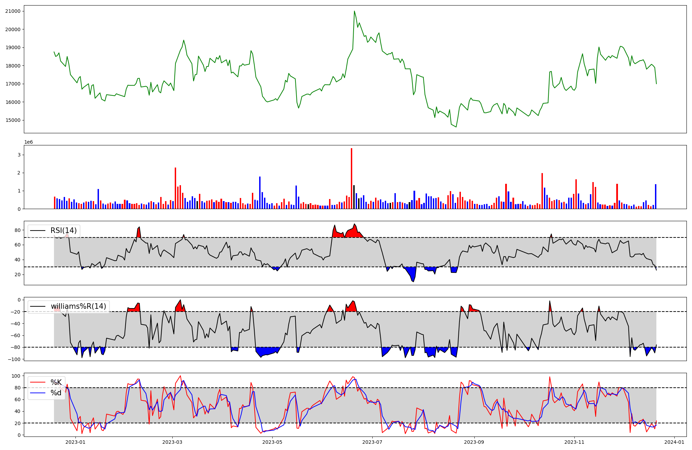This screenshot has height=450, width=692.
Task: Click the 2023-05 date tick label
Action: pyautogui.click(x=272, y=442)
